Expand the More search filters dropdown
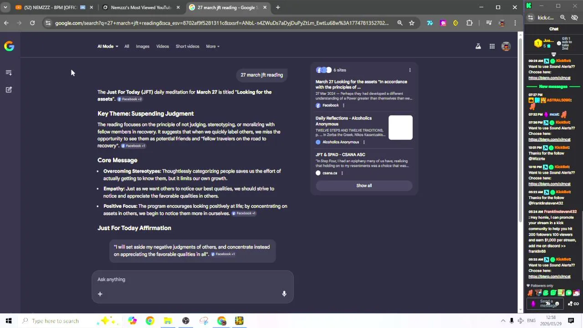The width and height of the screenshot is (583, 328). tap(213, 46)
